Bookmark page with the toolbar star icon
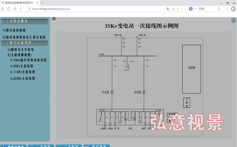This screenshot has height=147, width=237. click(x=15, y=9)
